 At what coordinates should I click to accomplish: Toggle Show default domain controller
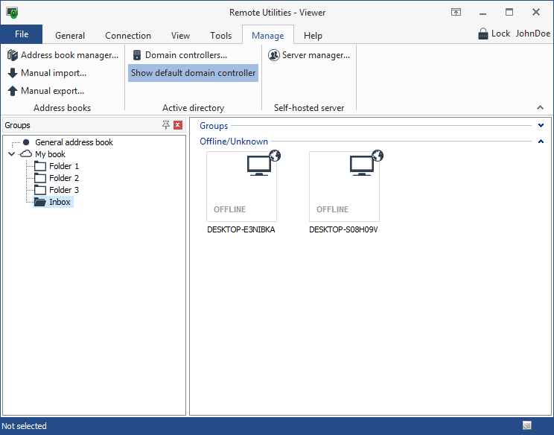coord(193,73)
